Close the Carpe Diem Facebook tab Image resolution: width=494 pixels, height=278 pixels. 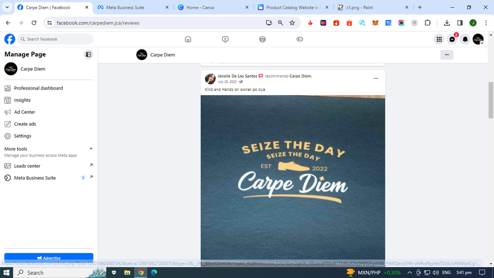pyautogui.click(x=87, y=7)
